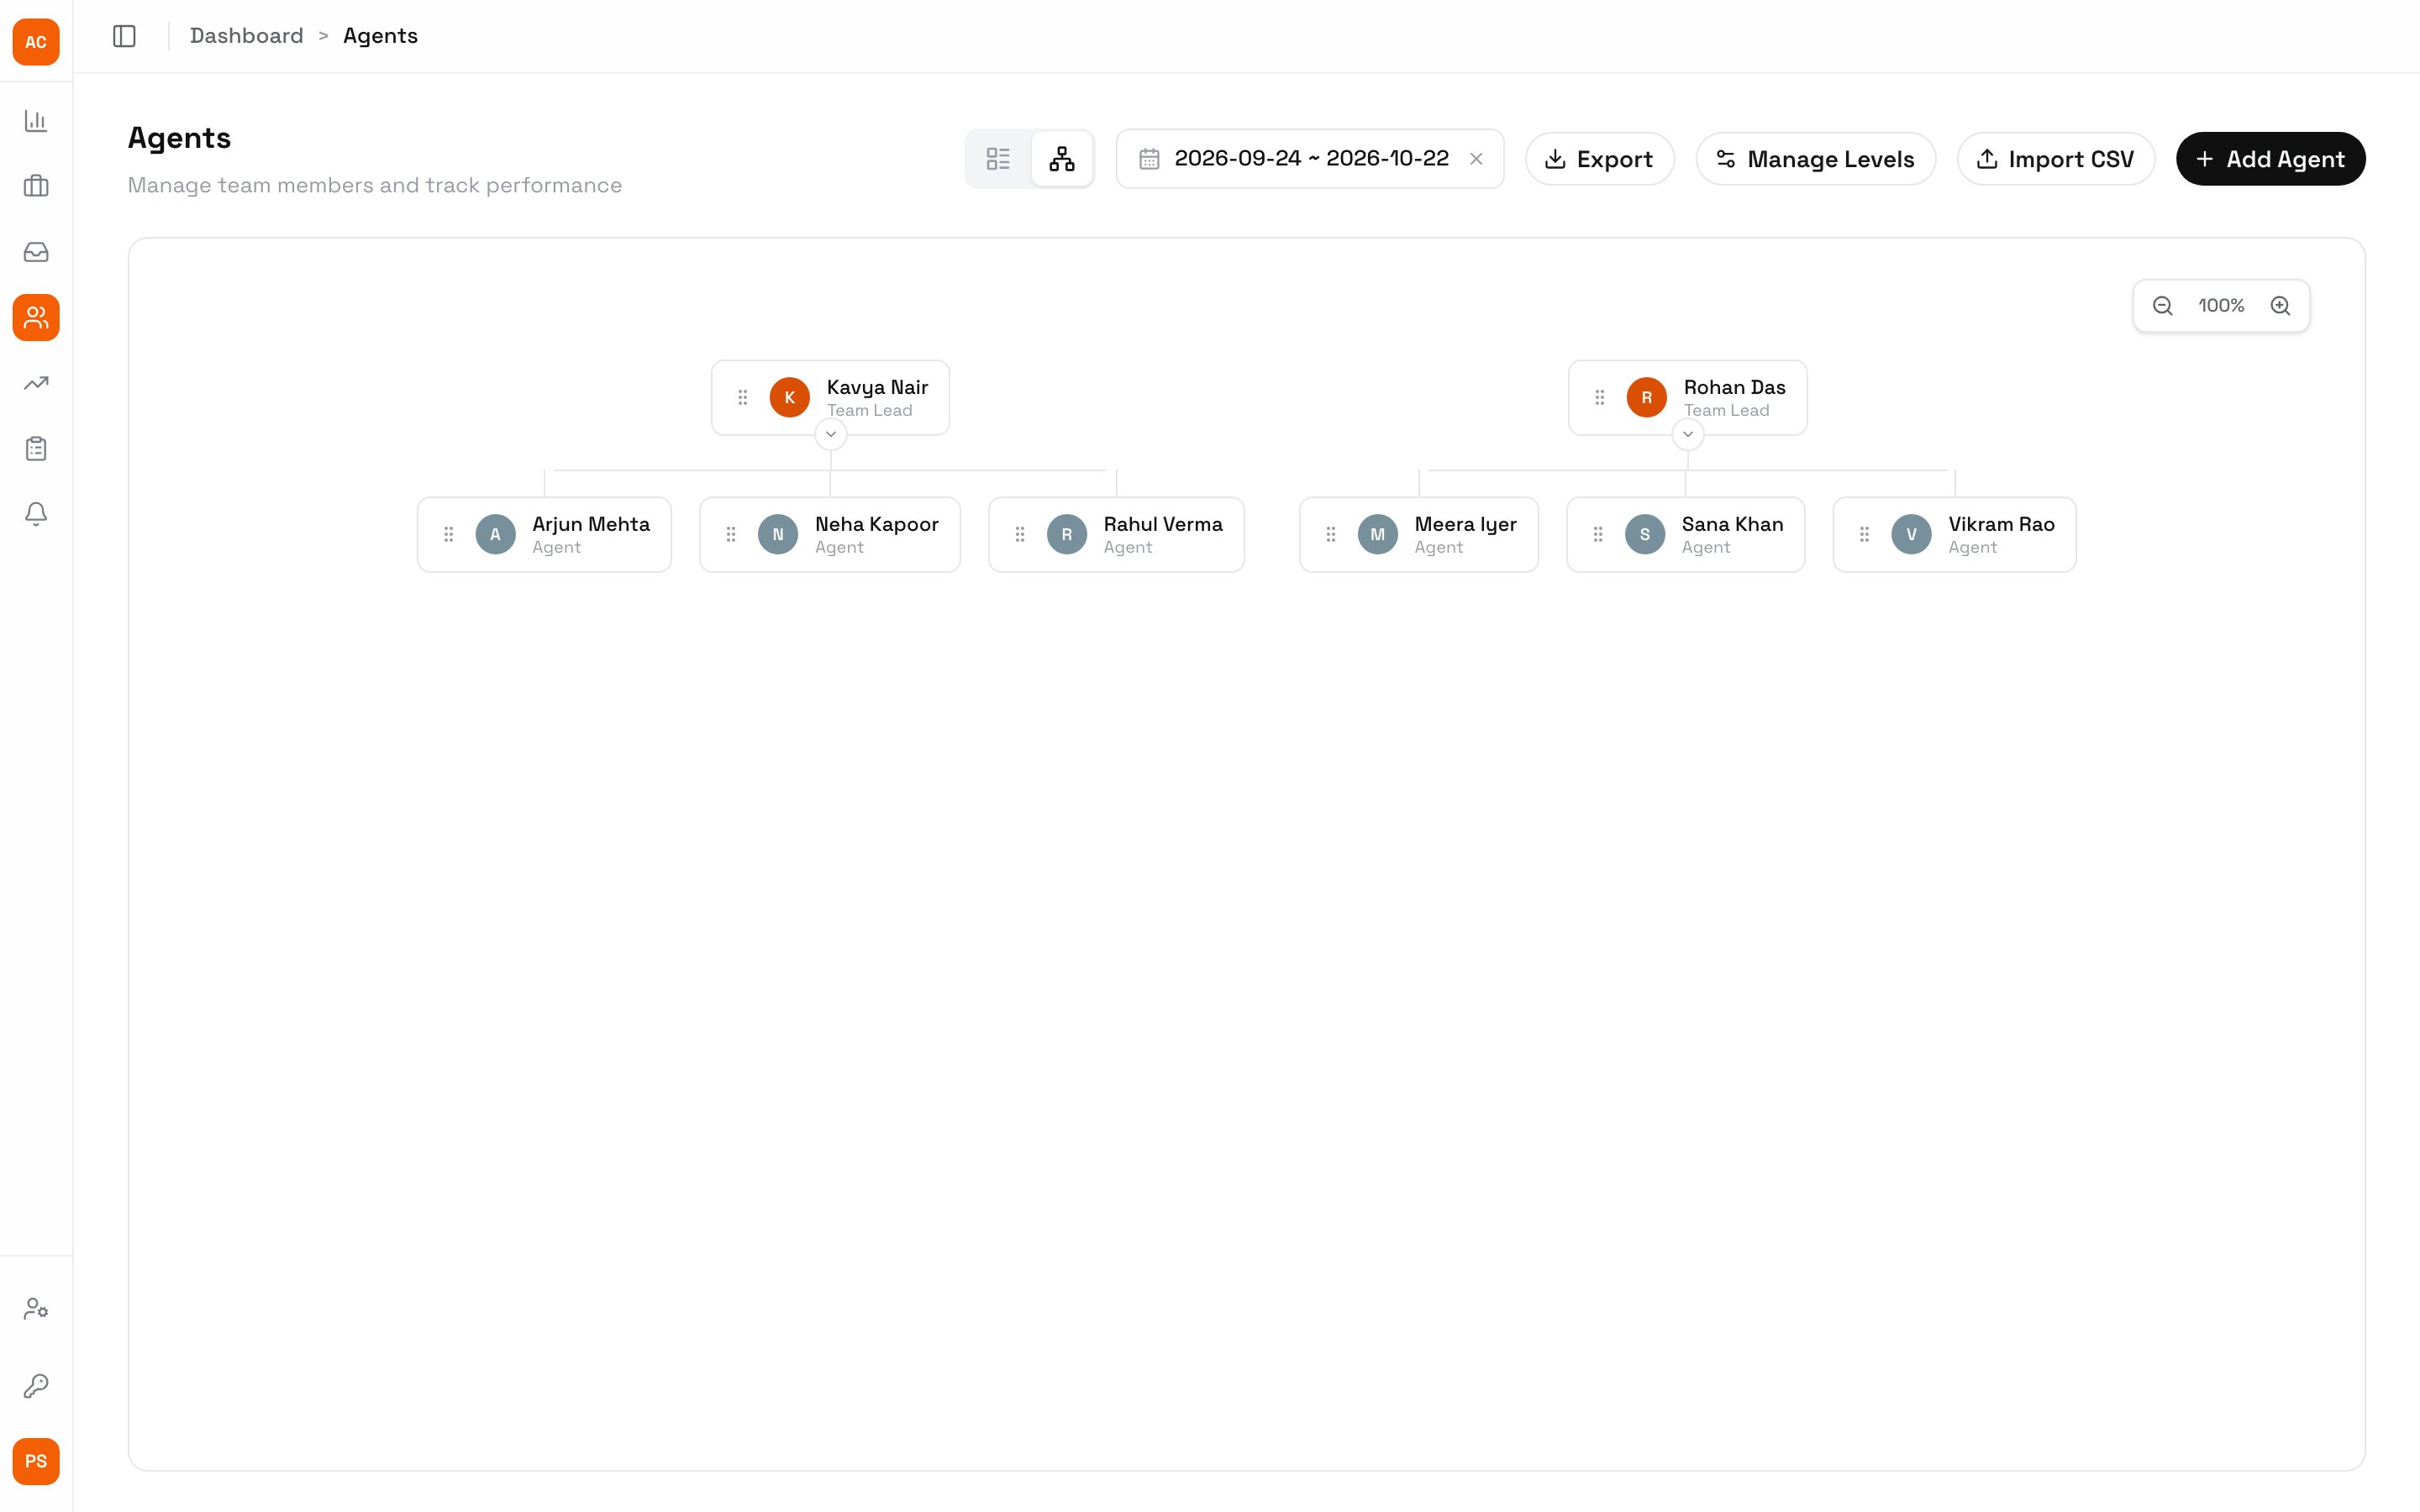Select the Neha Kapoor card
Screen dimensions: 2420x1512
pos(830,535)
